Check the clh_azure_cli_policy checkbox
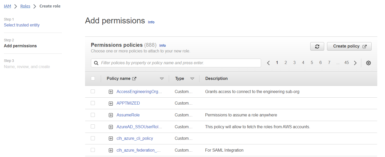Image resolution: width=385 pixels, height=157 pixels. (x=93, y=138)
